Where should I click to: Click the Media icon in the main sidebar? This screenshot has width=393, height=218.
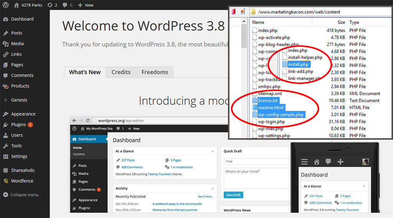point(5,44)
